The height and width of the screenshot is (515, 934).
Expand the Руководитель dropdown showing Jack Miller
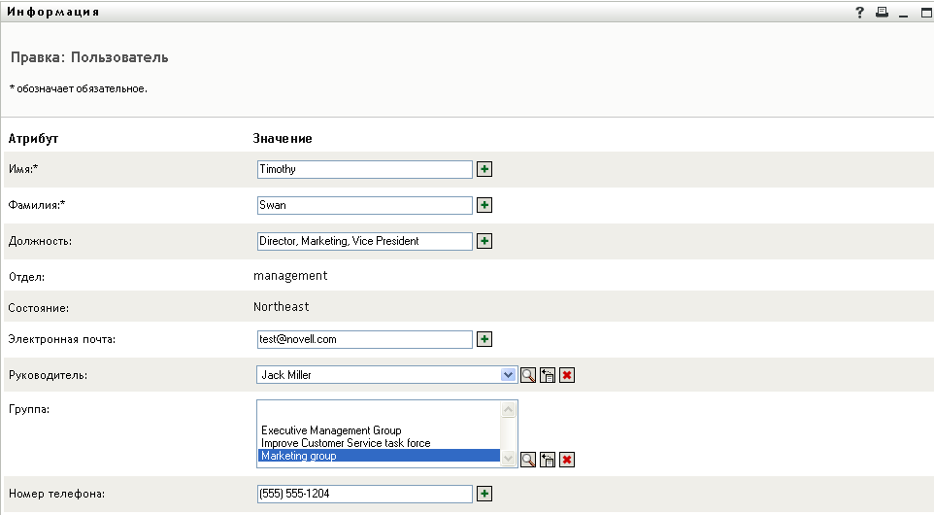[x=508, y=374]
